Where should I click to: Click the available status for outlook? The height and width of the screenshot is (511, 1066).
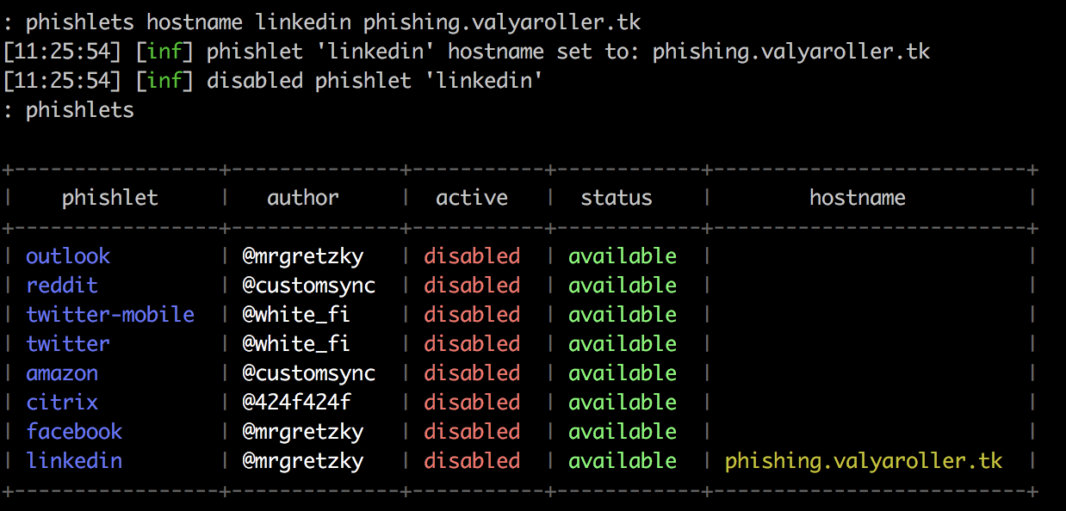click(623, 256)
